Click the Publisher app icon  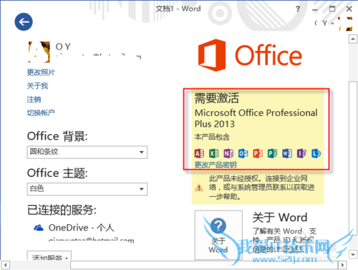(272, 153)
